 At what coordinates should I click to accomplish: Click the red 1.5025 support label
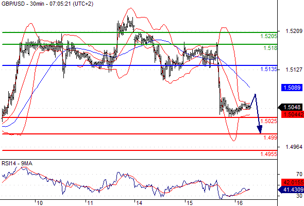(x=268, y=121)
